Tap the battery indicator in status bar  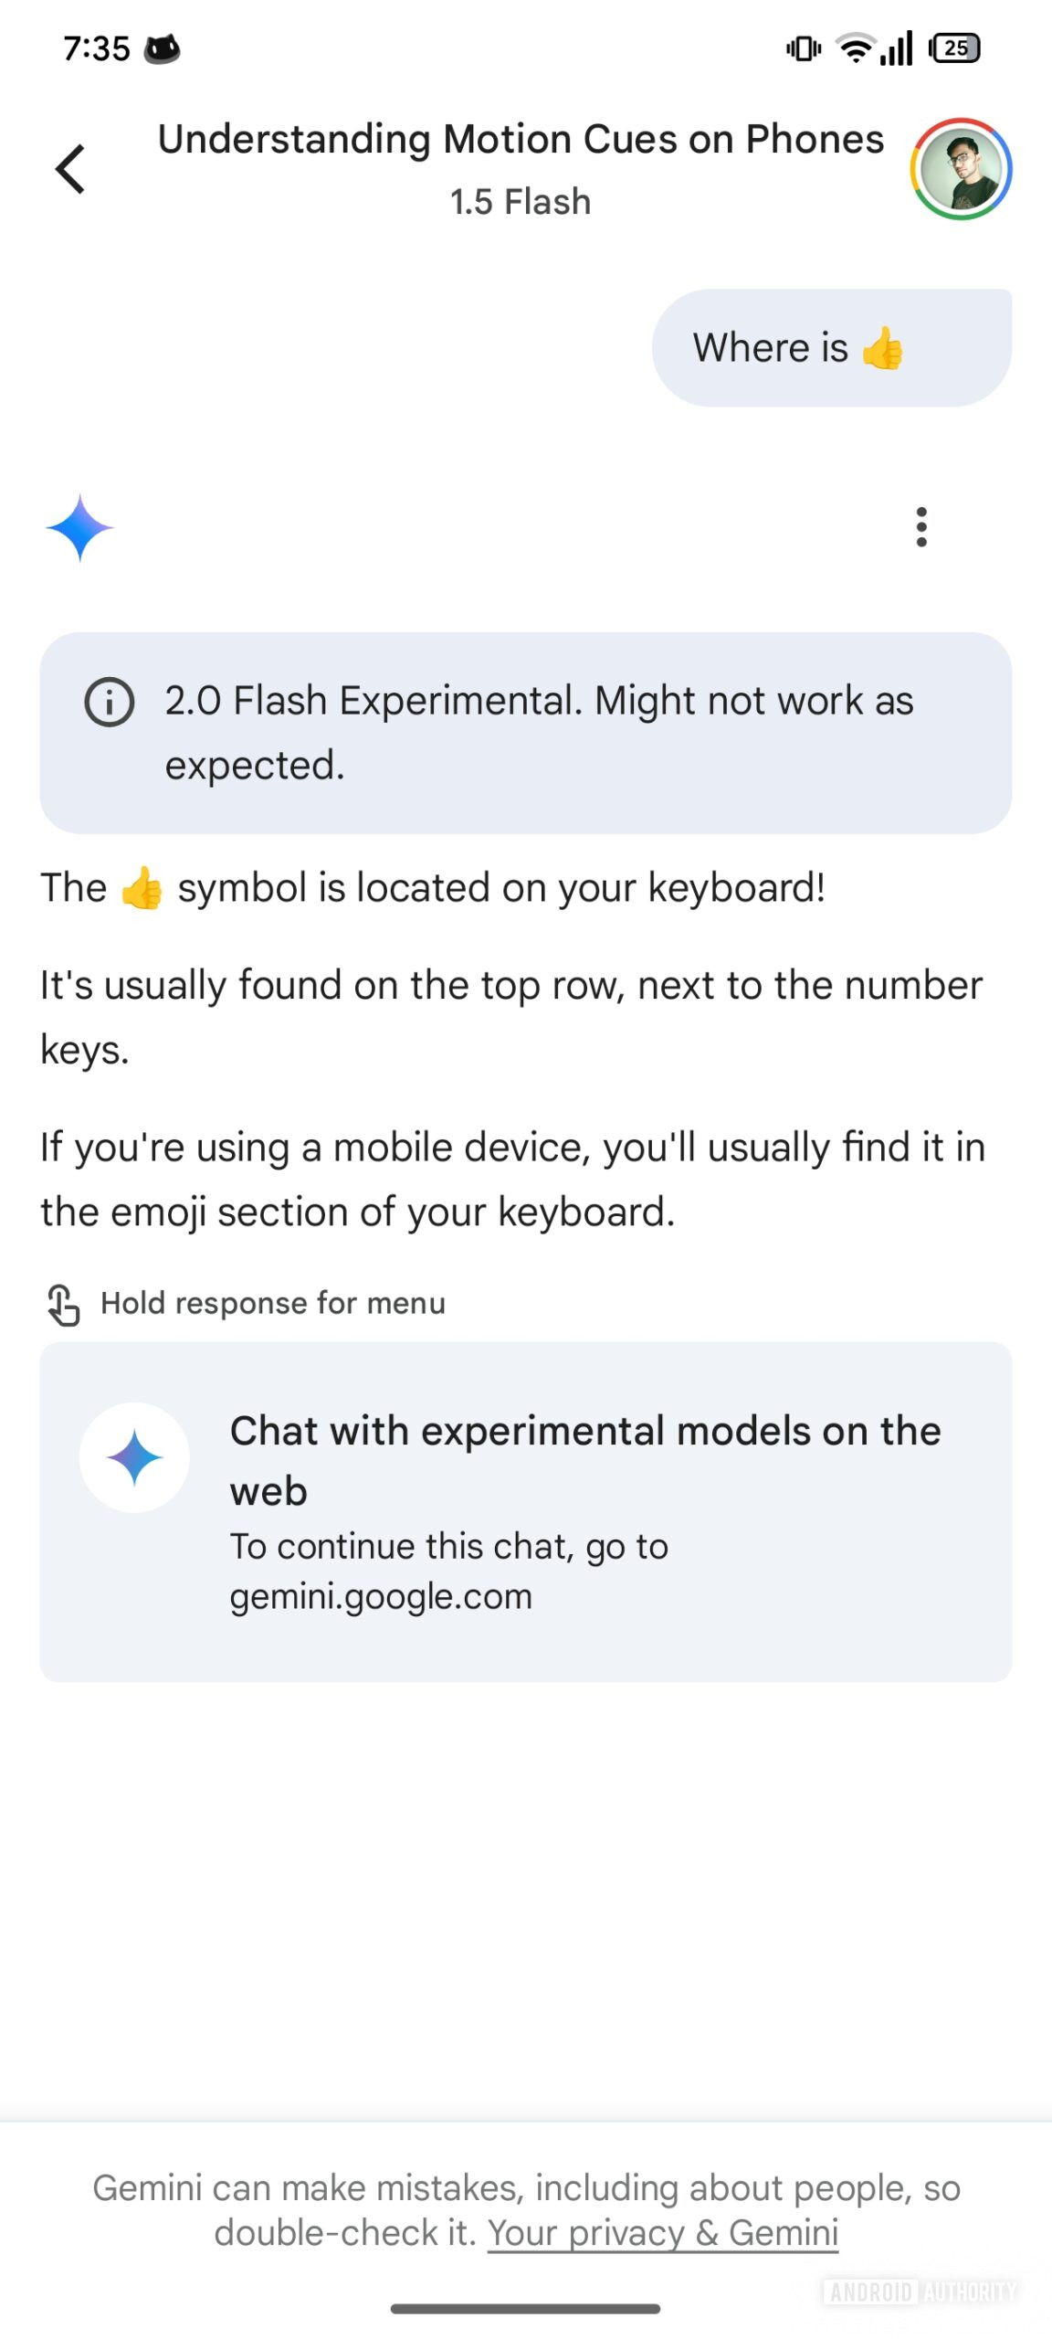[x=954, y=48]
